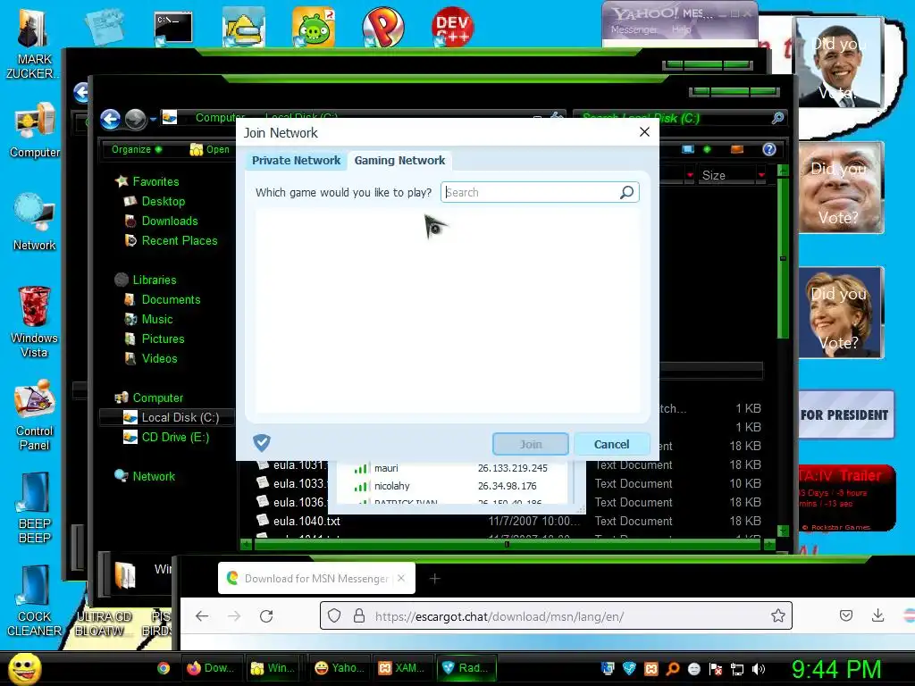Click the padlock site info icon
This screenshot has height=686, width=915.
(x=359, y=616)
